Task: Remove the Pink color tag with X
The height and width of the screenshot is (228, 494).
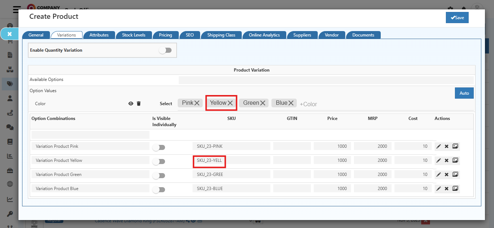Action: (x=197, y=103)
